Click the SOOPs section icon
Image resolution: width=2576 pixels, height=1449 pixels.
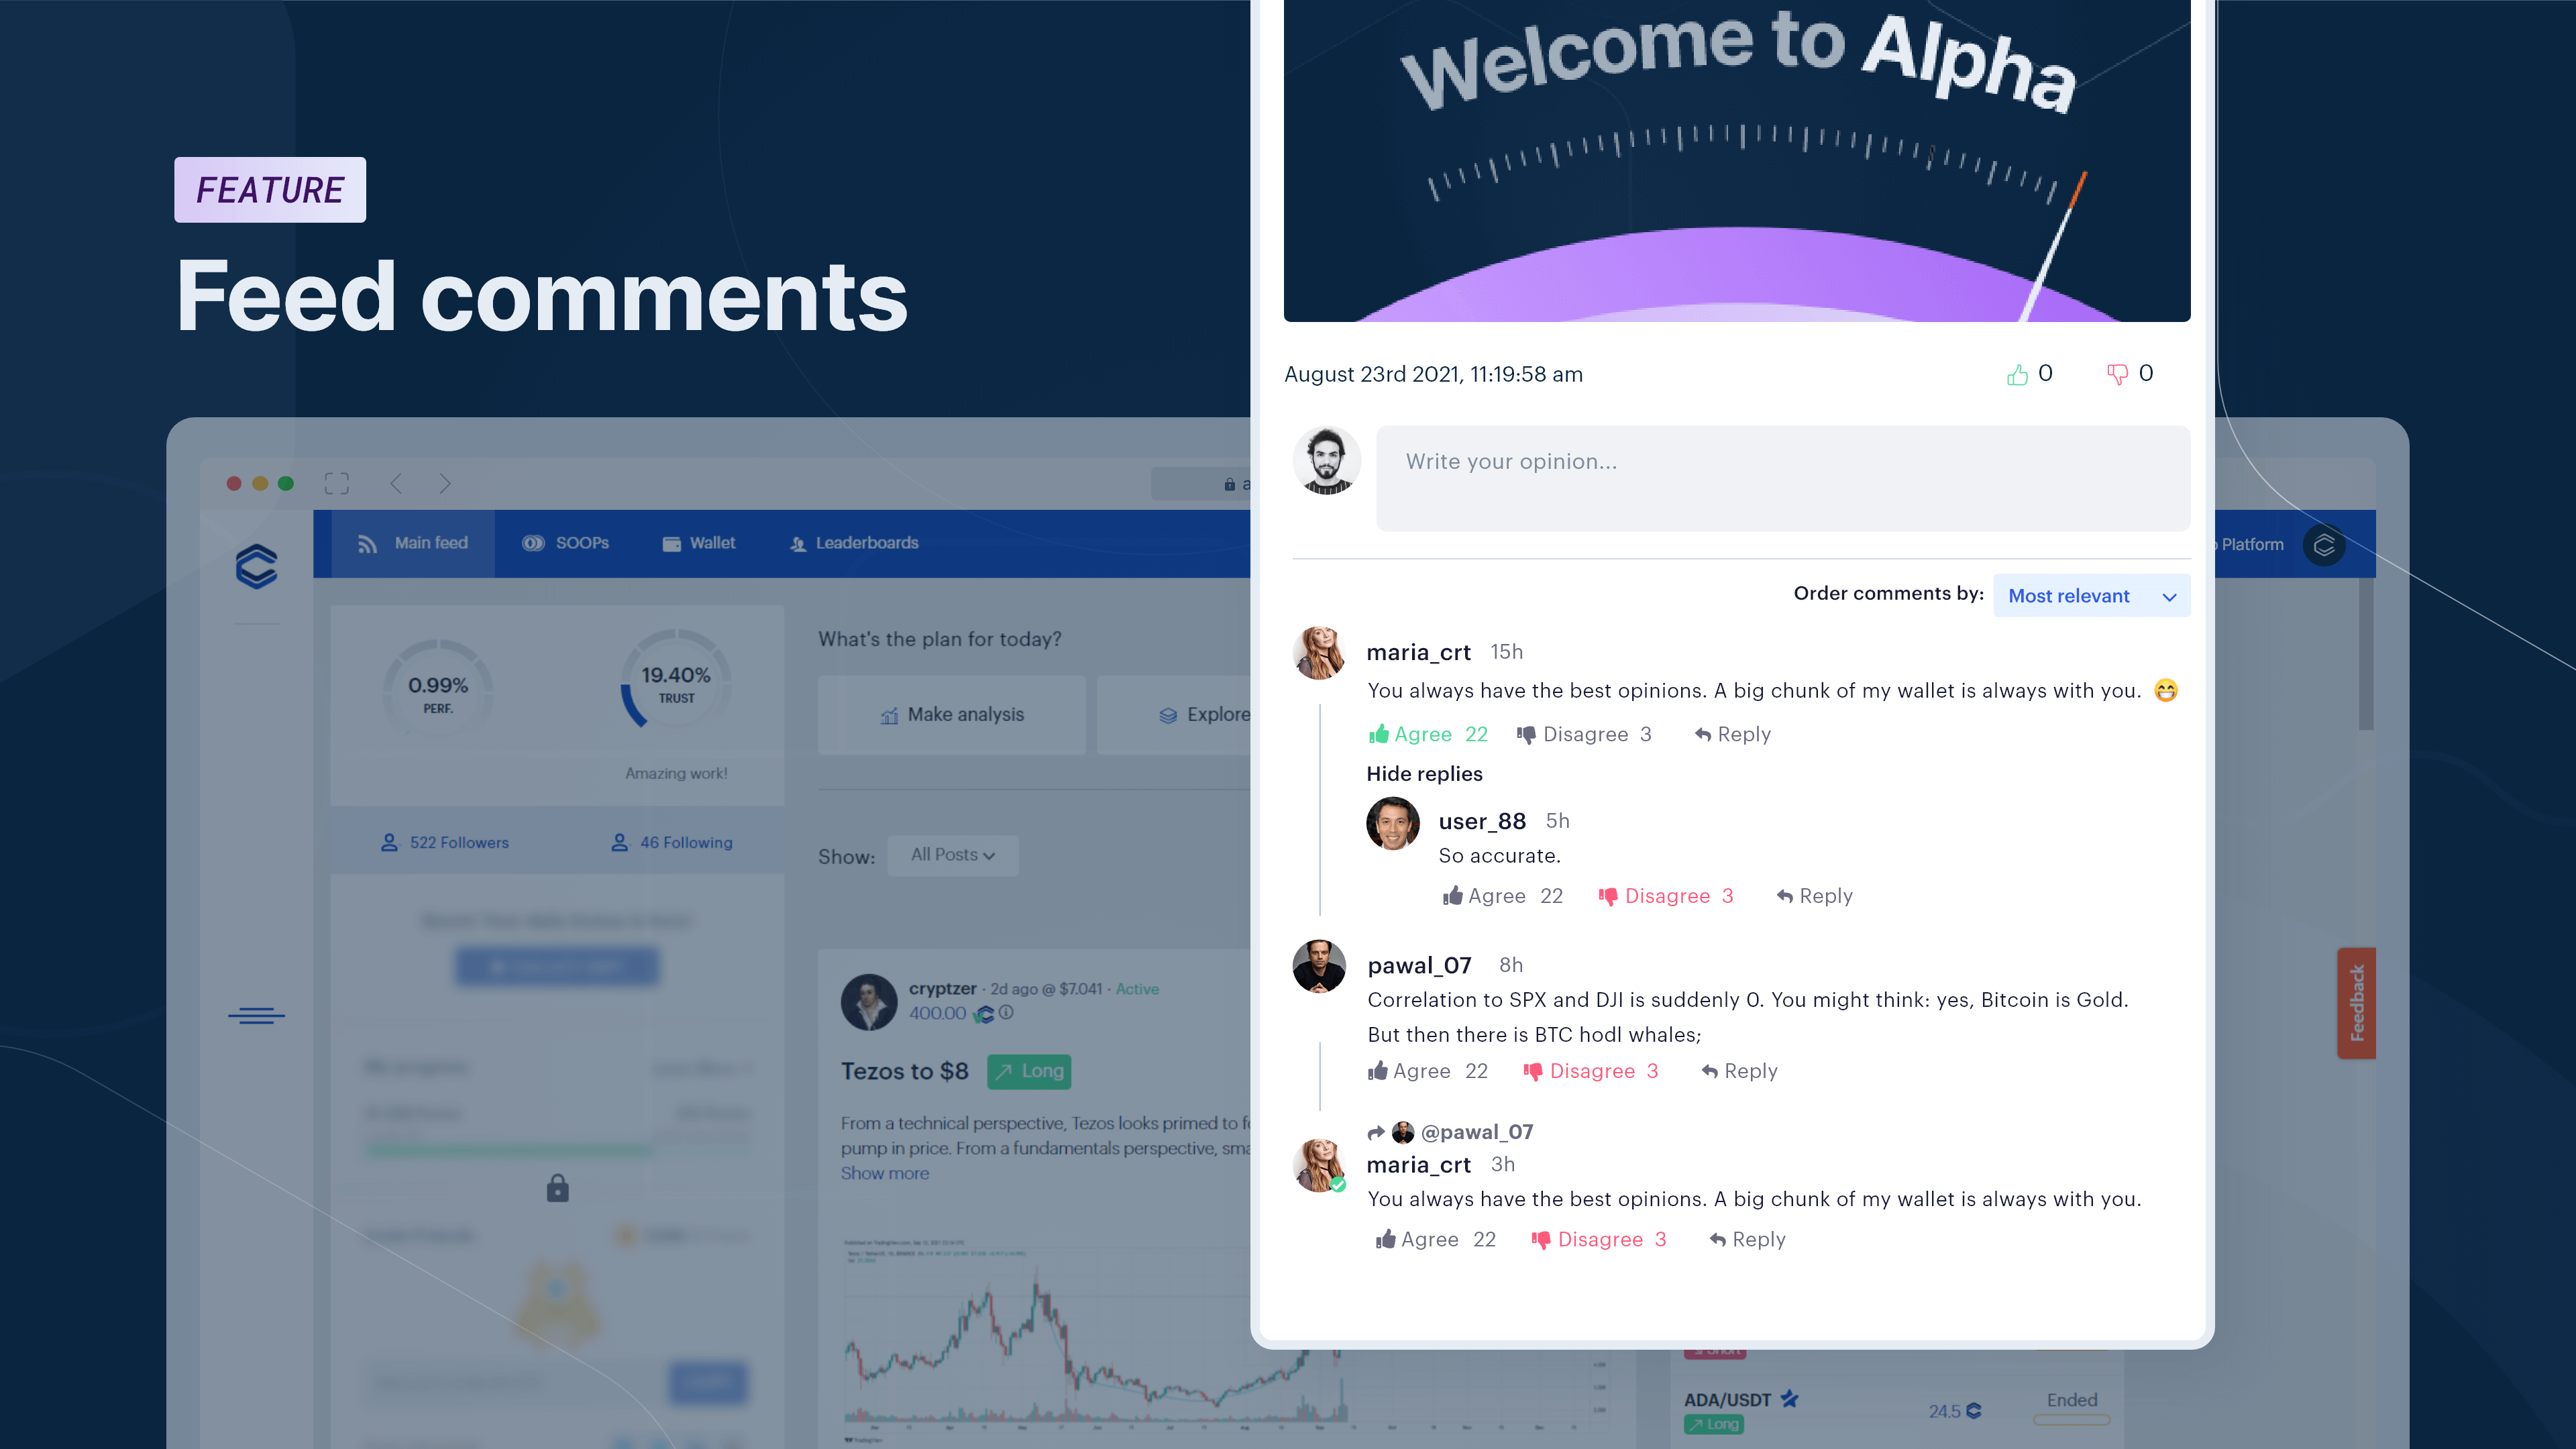531,543
